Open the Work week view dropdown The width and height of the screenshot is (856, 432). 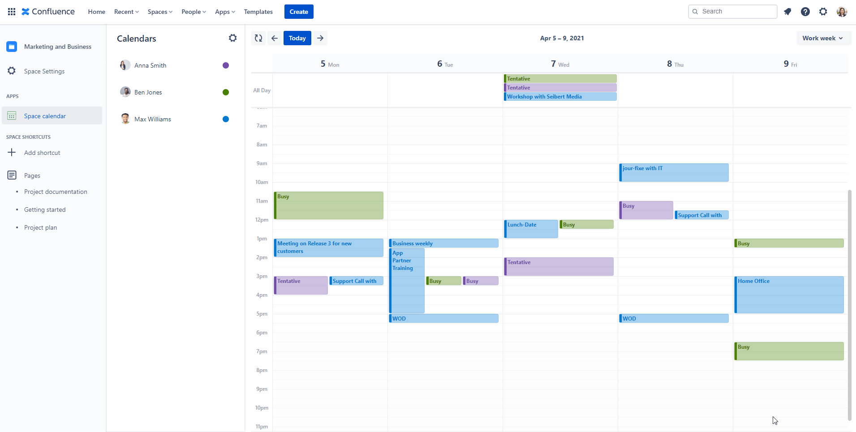coord(823,38)
